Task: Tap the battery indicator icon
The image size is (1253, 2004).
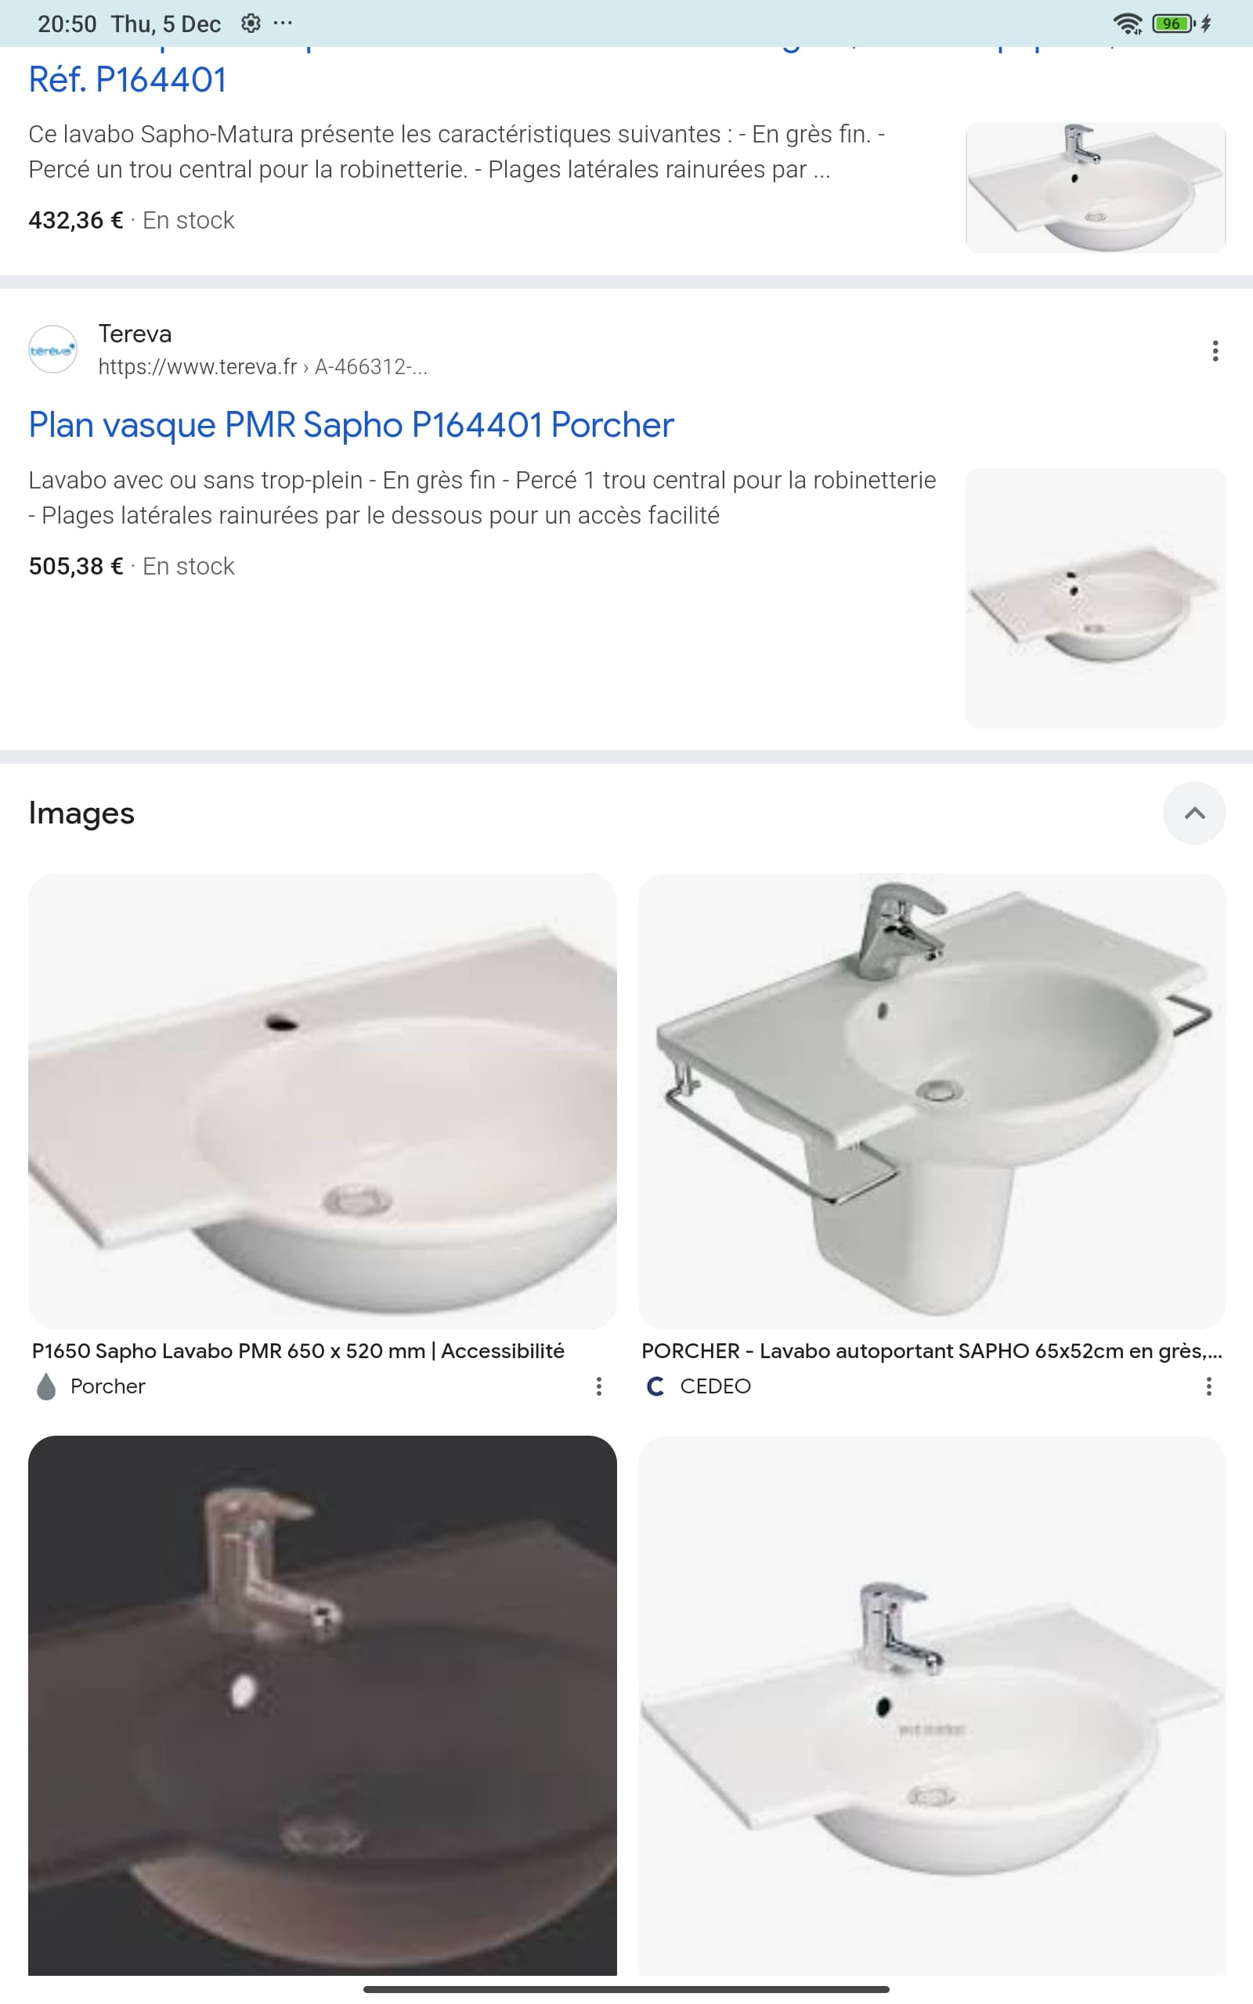Action: 1173,23
